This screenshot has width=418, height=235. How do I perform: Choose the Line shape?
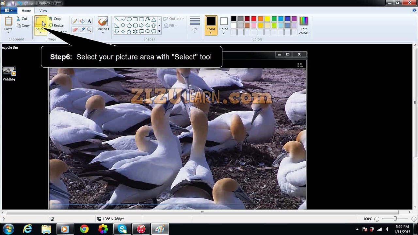[117, 19]
